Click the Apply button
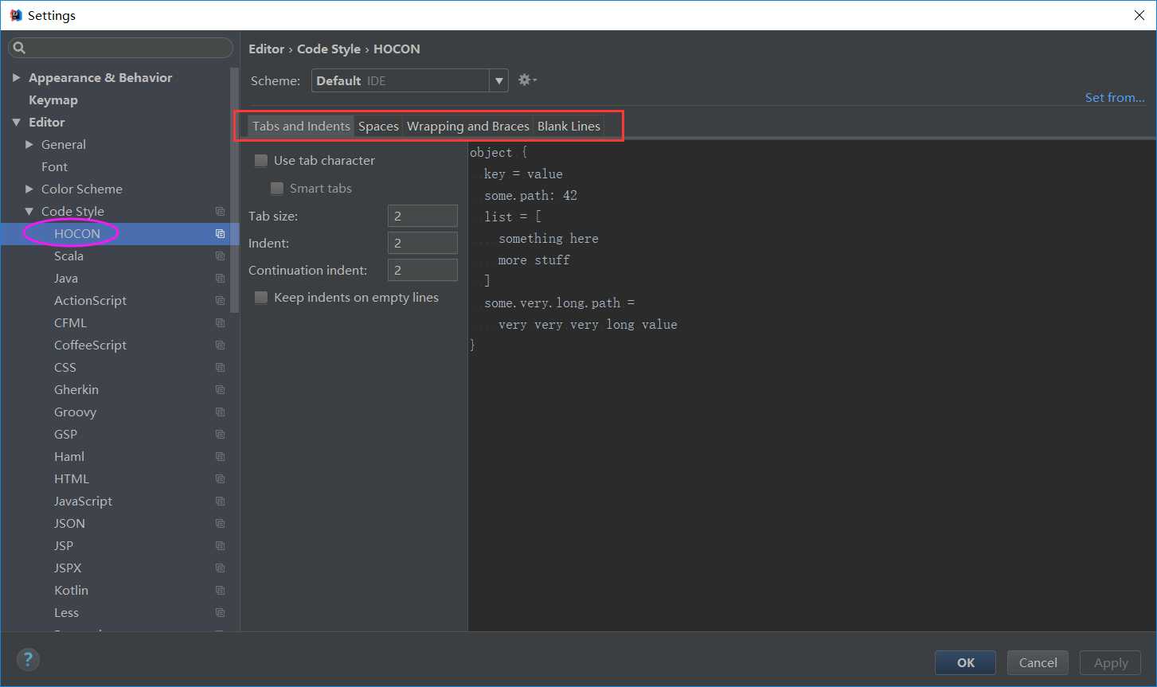Image resolution: width=1157 pixels, height=687 pixels. point(1111,662)
